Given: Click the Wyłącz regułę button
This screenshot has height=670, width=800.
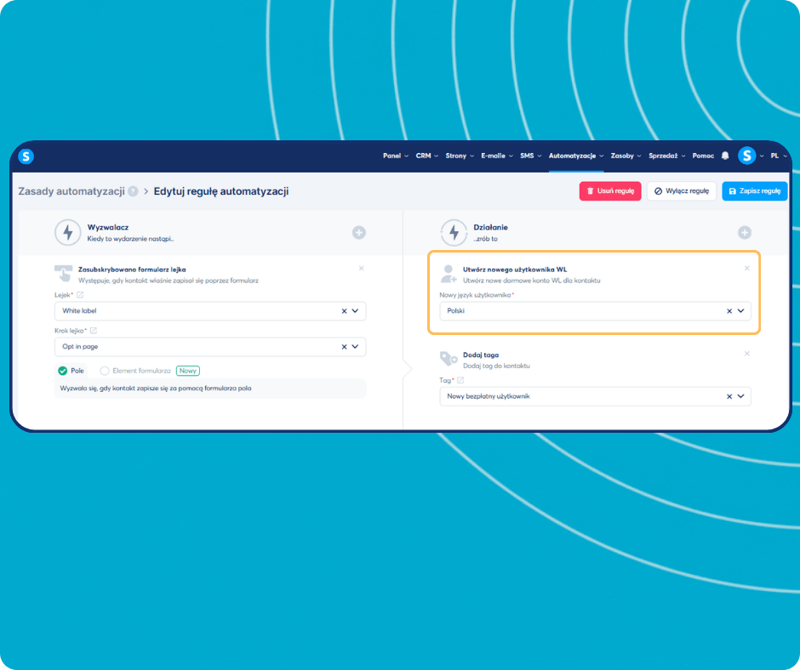Looking at the screenshot, I should 682,191.
